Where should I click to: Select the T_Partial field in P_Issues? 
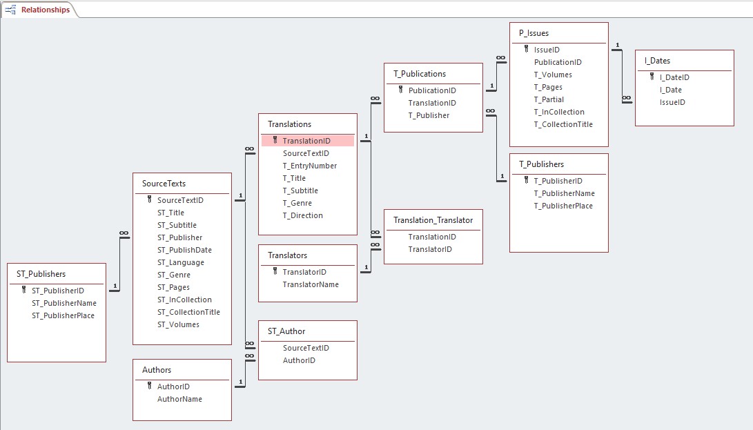click(x=549, y=99)
